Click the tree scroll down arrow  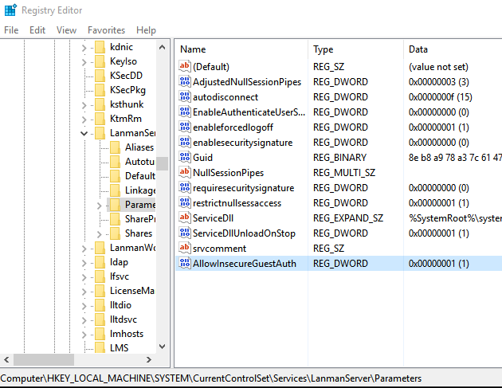coord(163,347)
